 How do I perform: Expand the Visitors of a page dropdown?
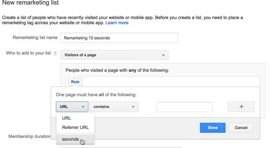[x=114, y=55]
